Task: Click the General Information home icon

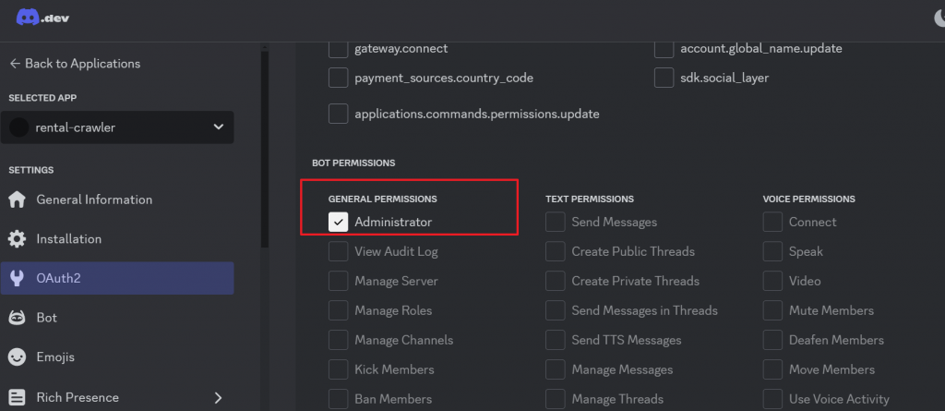Action: click(17, 199)
